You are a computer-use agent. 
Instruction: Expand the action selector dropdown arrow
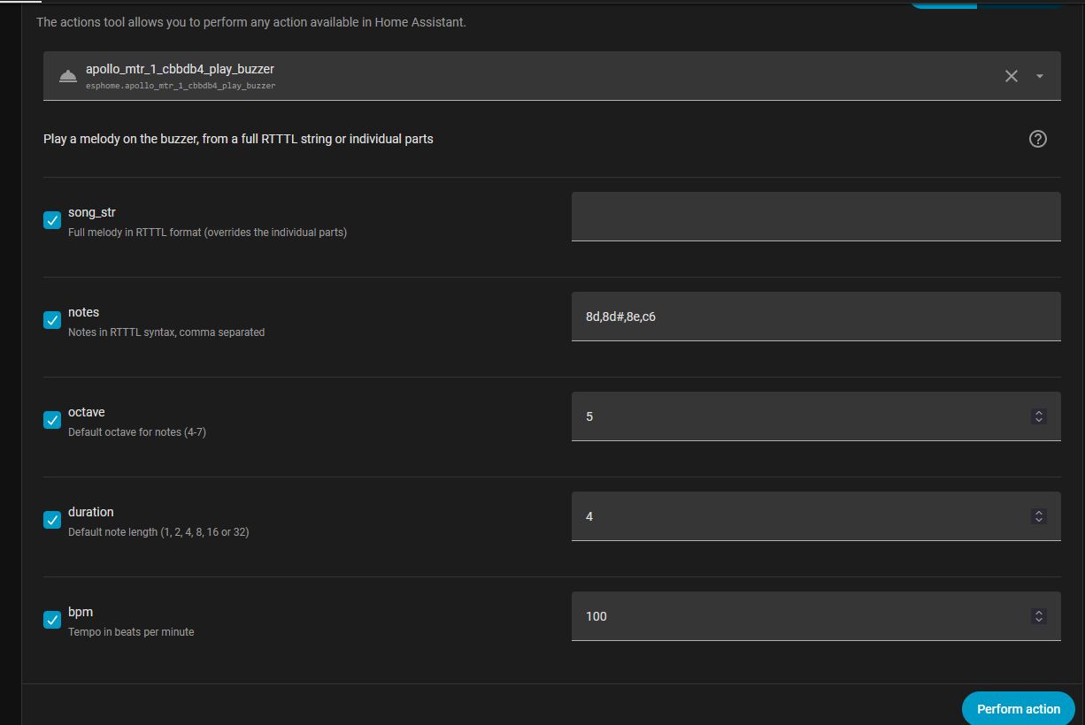1040,76
